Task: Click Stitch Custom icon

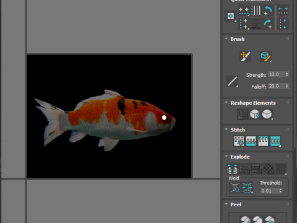Action: 275,141
